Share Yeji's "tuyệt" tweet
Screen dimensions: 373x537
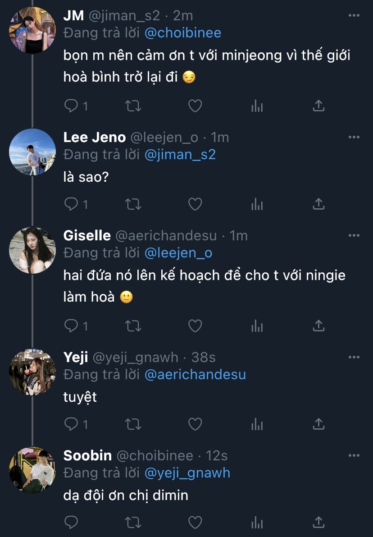(x=318, y=424)
